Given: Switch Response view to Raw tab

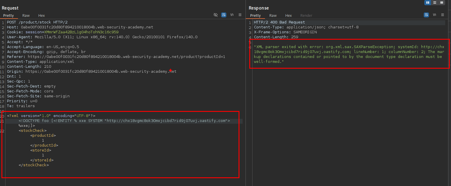Looking at the screenshot, I should [x=273, y=16].
